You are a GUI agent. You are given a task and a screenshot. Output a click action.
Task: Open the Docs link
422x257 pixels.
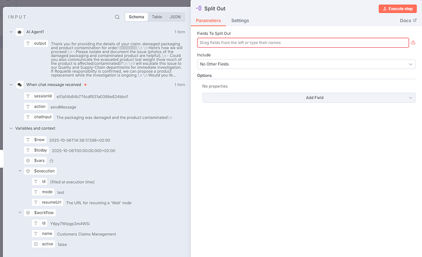[x=407, y=21]
